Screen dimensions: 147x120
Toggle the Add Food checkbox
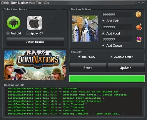point(103,33)
